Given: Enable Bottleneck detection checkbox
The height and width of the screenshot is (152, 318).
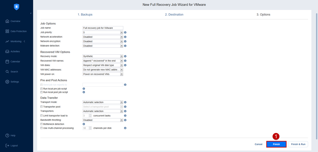Looking at the screenshot, I should coord(41,124).
